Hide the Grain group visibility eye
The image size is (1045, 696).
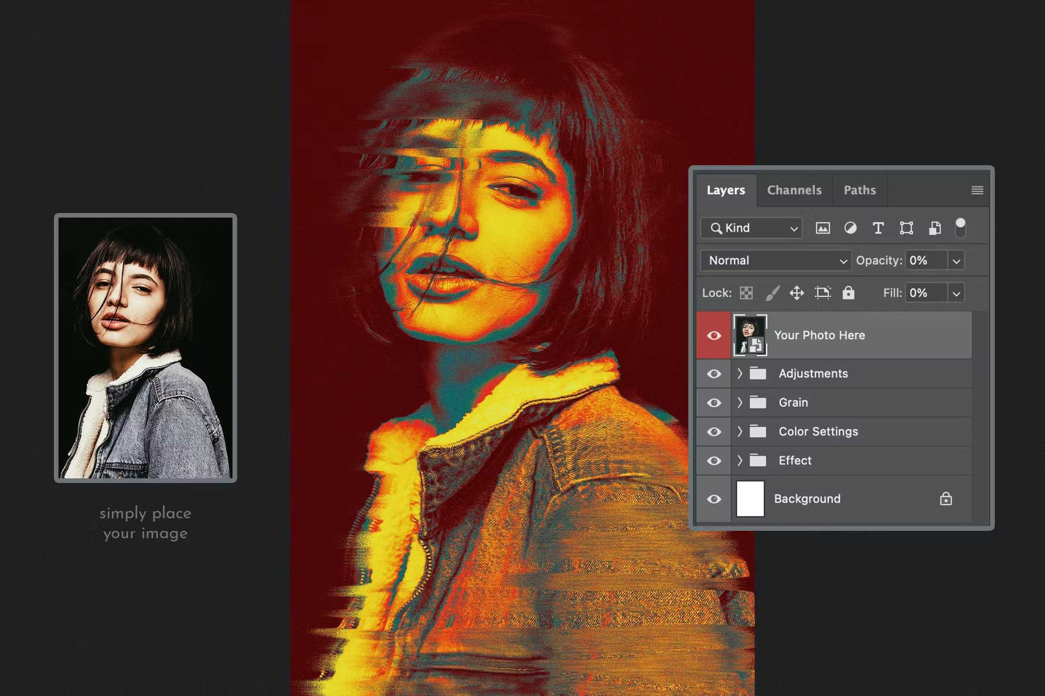tap(714, 402)
